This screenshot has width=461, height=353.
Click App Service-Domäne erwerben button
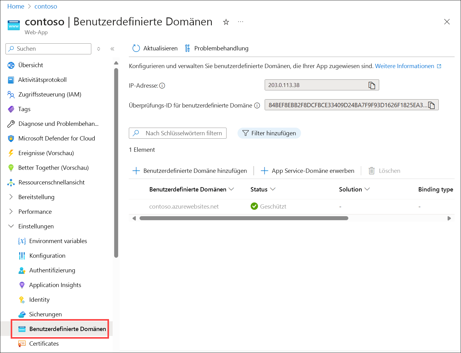(x=307, y=171)
